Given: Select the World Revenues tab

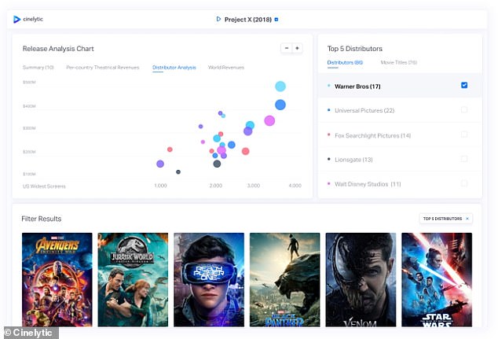Looking at the screenshot, I should tap(225, 68).
